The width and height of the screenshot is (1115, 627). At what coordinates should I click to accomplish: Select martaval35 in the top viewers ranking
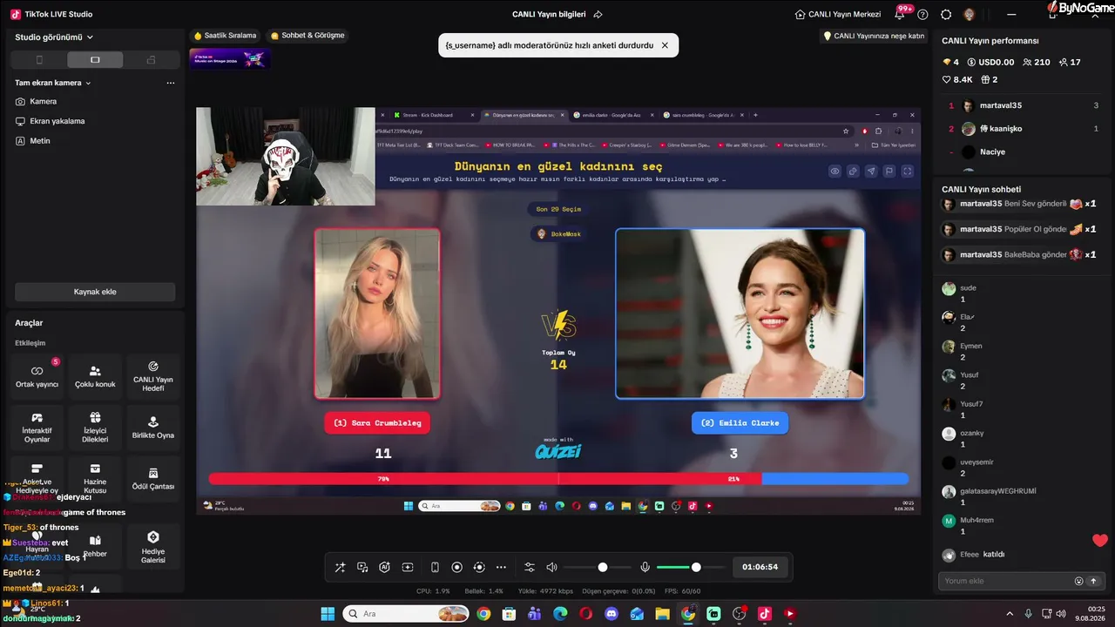(1024, 105)
